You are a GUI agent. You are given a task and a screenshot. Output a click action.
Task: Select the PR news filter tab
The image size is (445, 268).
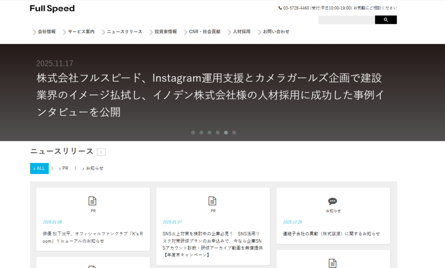point(65,169)
